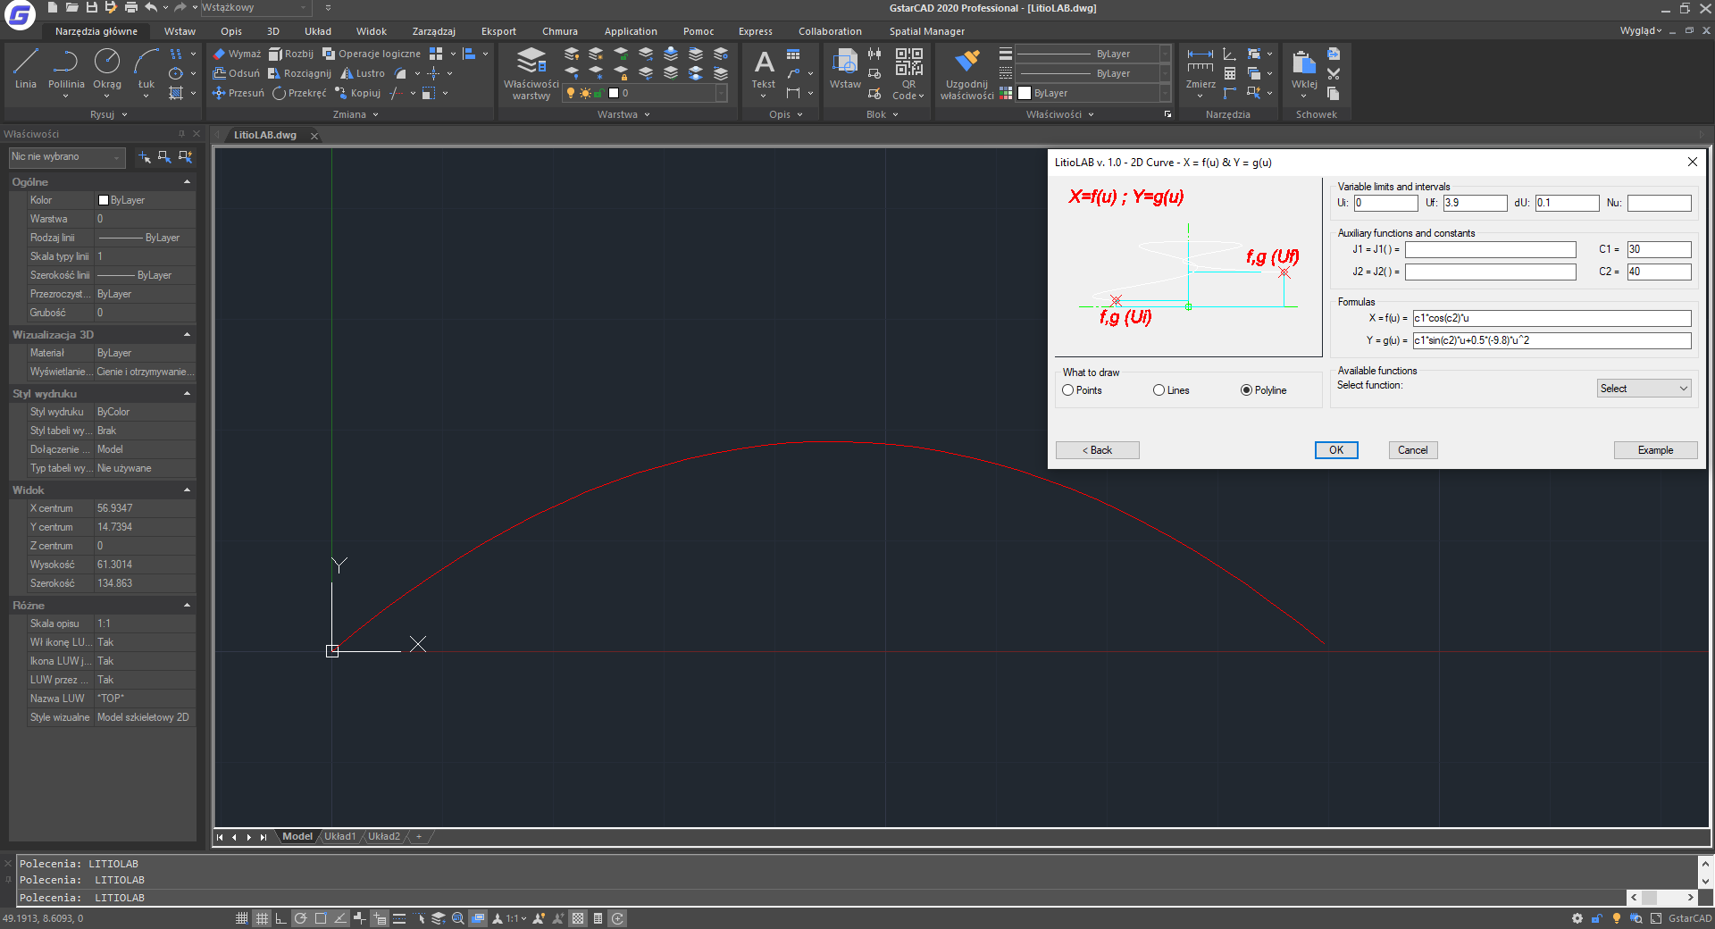Click the Przesuń move tool

click(x=238, y=93)
